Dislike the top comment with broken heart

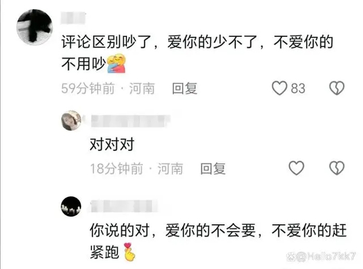(x=337, y=88)
